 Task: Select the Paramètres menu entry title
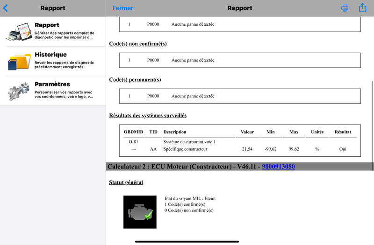(x=52, y=84)
